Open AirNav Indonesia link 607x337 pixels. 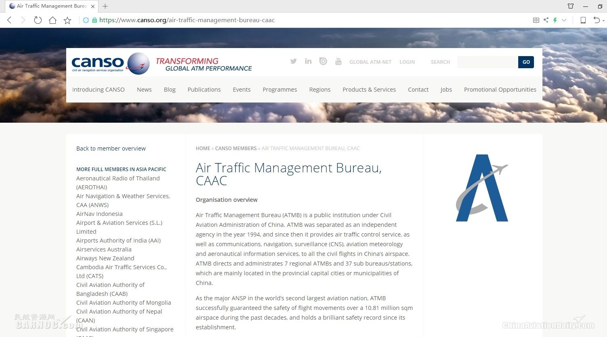[99, 214]
